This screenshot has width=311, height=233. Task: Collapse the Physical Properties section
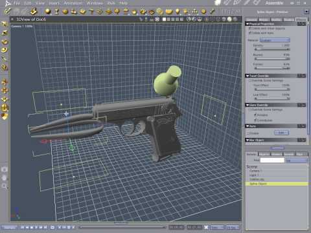248,24
